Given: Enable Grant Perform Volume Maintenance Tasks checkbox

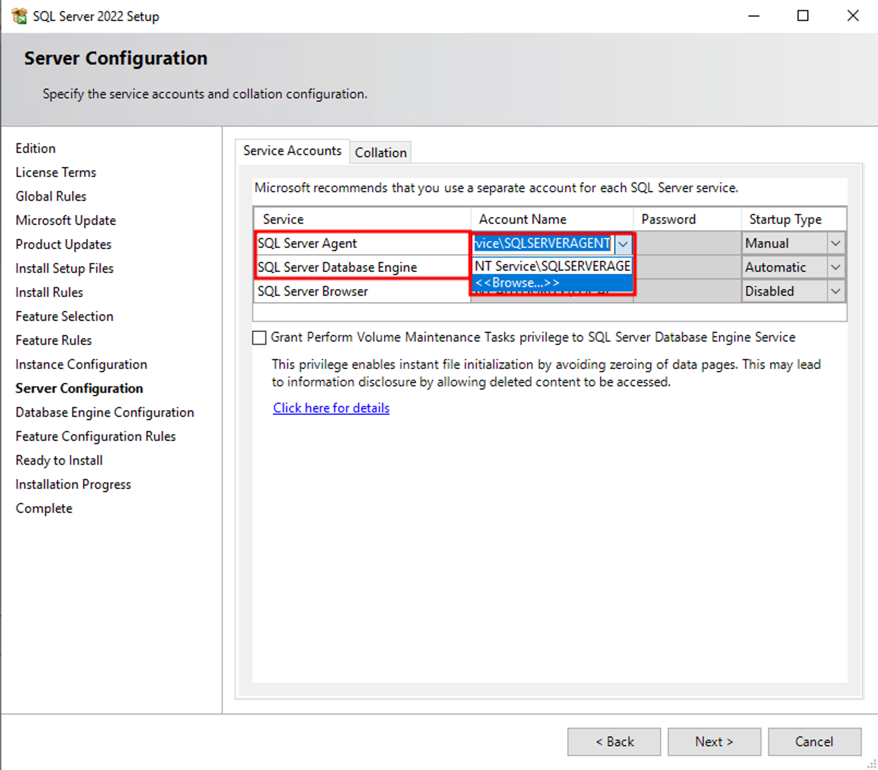Looking at the screenshot, I should click(x=259, y=338).
